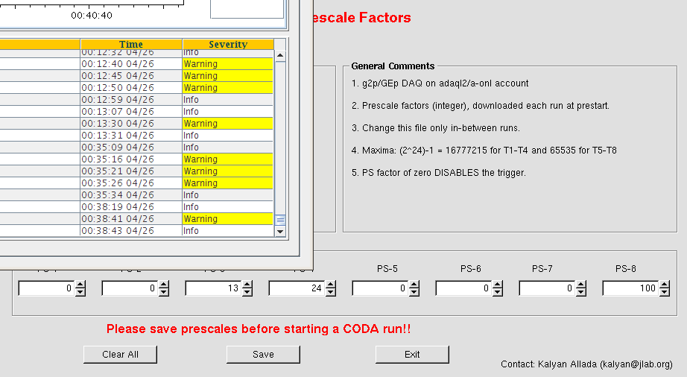The image size is (687, 377).
Task: Click the Clear All button
Action: [120, 354]
